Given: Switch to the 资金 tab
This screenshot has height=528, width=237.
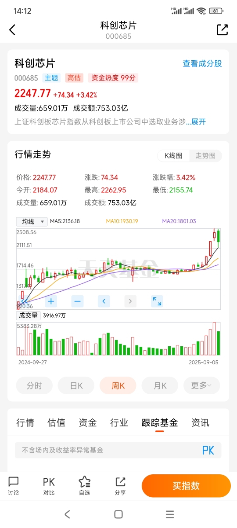Looking at the screenshot, I should coord(87,423).
